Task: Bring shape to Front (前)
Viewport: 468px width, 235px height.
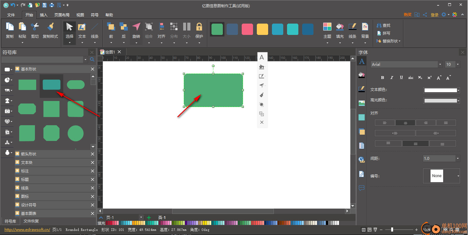Action: click(111, 27)
